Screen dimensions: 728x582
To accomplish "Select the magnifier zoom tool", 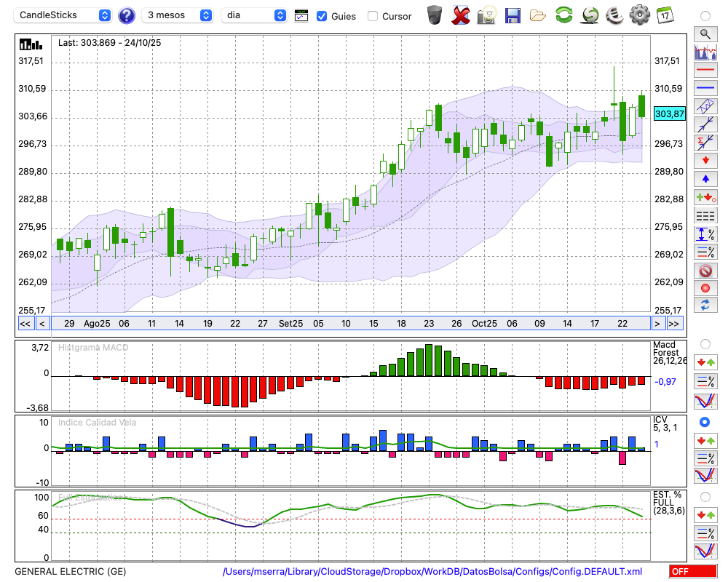I will tap(705, 34).
